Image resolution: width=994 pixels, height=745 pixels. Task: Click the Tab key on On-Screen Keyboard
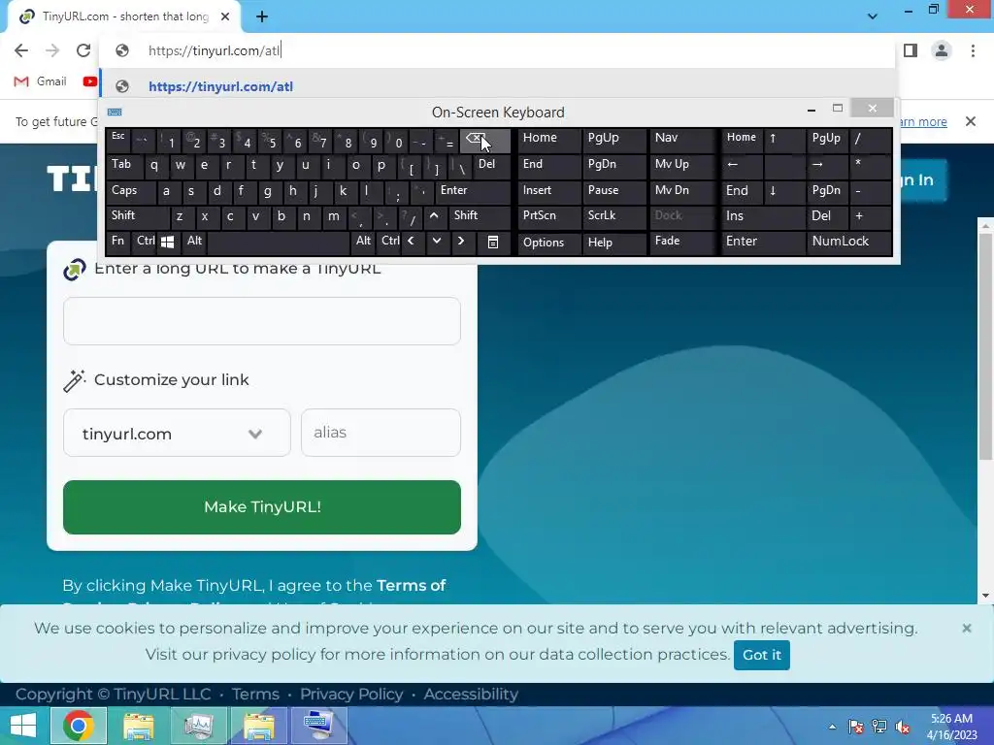click(x=124, y=166)
